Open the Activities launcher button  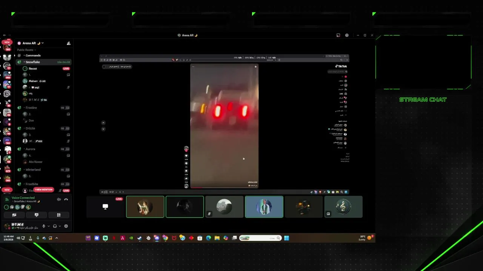58,215
